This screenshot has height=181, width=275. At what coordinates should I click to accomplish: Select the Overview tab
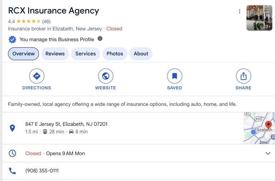[x=24, y=54]
